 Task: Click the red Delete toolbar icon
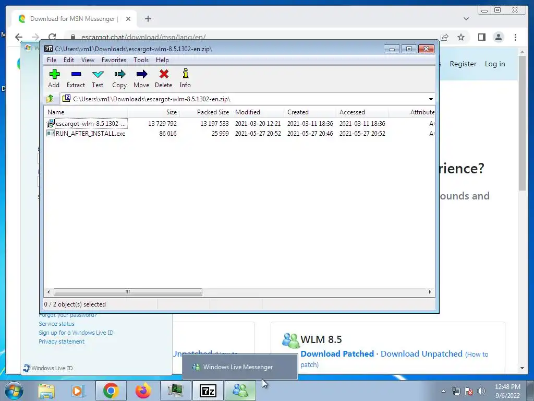click(163, 78)
